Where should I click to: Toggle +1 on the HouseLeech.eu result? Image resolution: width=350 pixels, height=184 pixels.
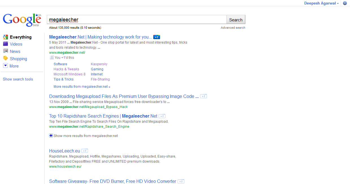click(85, 151)
